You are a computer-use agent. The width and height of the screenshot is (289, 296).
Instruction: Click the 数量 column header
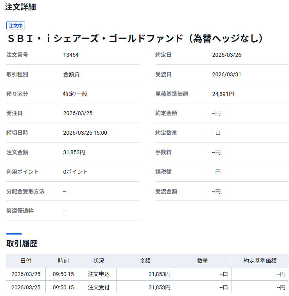click(x=202, y=261)
